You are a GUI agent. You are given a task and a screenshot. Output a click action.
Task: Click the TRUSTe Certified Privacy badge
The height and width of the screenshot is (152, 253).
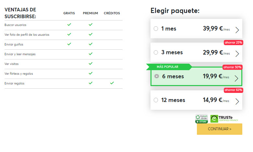(224, 119)
